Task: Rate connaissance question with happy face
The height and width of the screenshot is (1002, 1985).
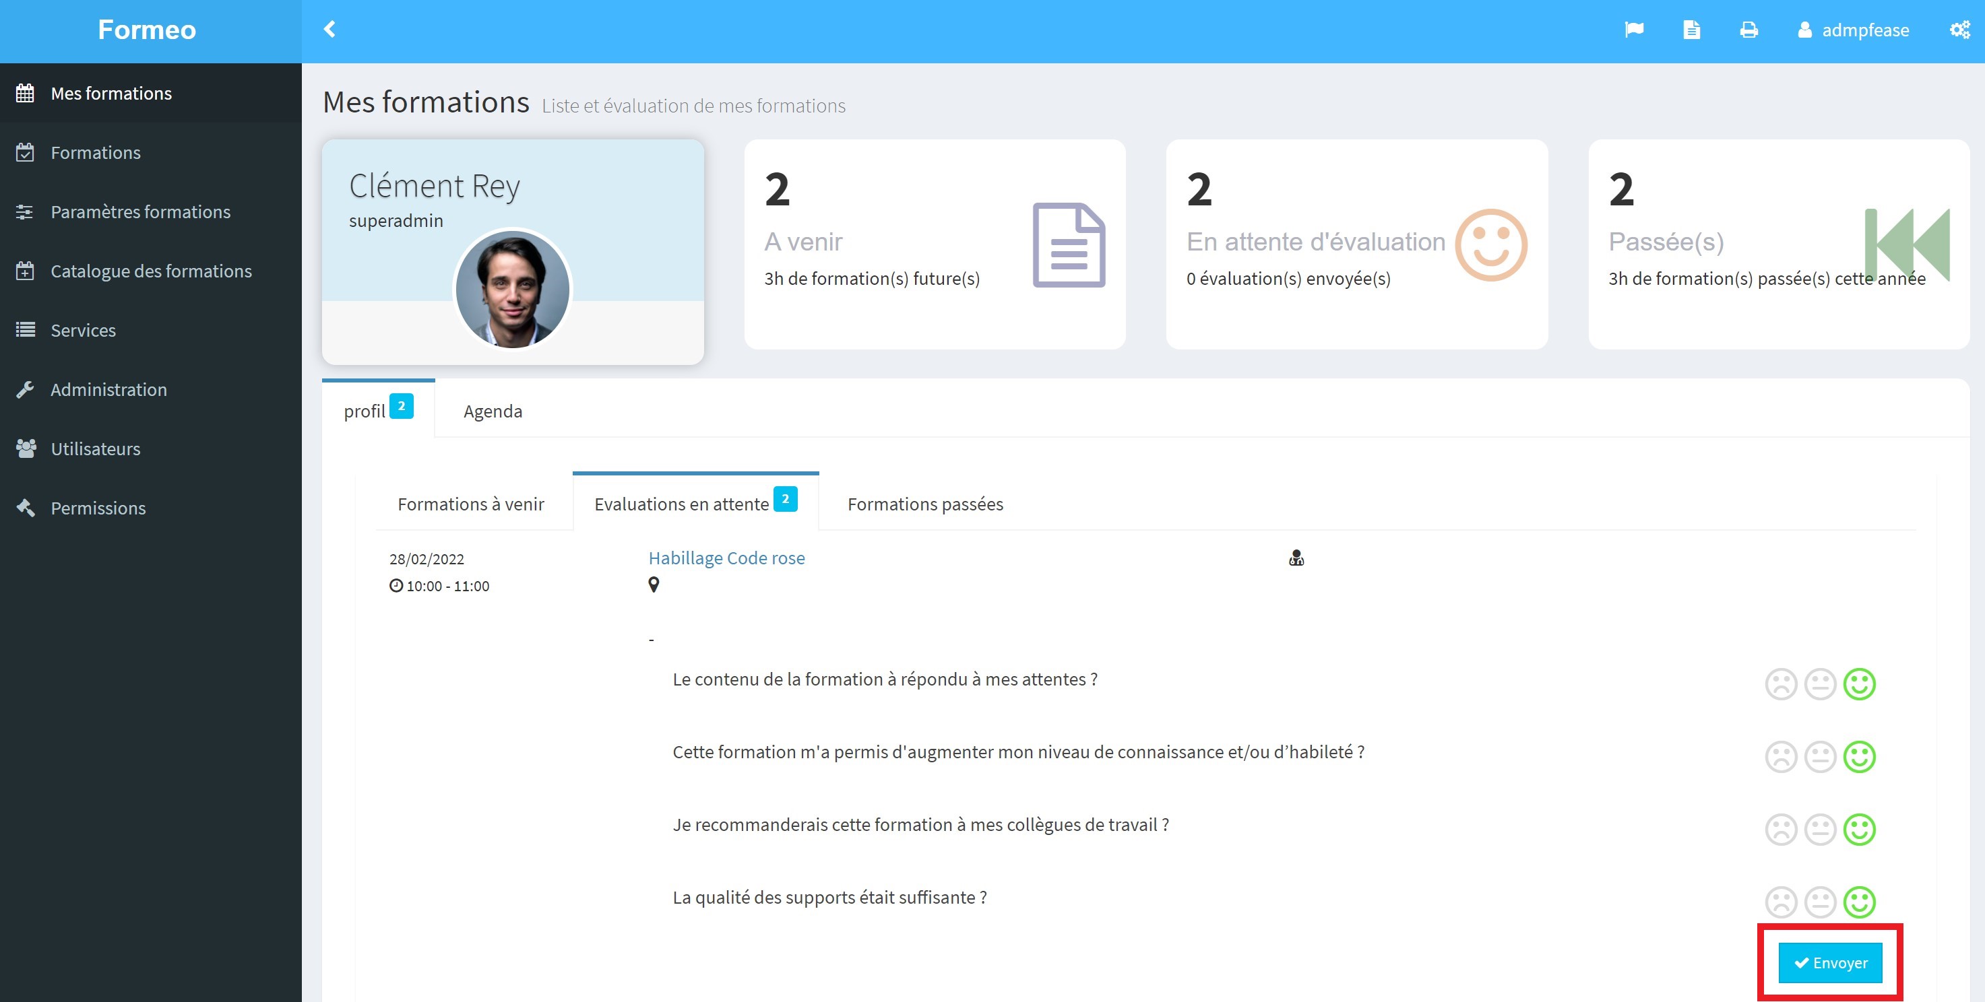Action: coord(1860,756)
